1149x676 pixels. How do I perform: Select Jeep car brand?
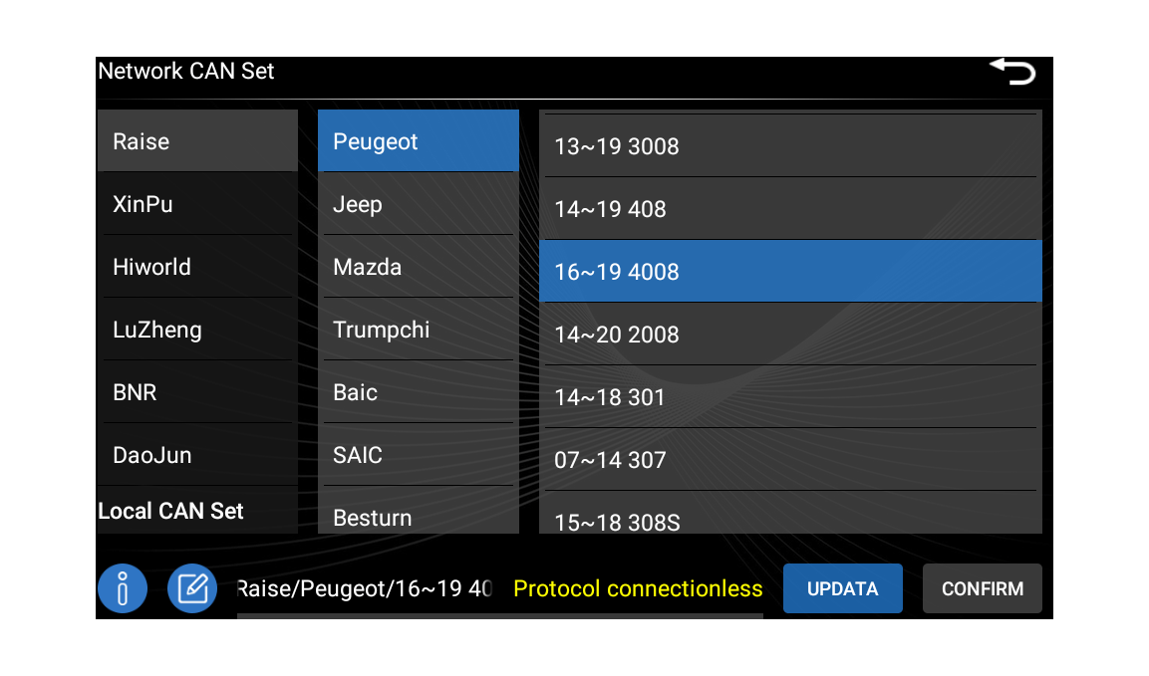click(418, 204)
